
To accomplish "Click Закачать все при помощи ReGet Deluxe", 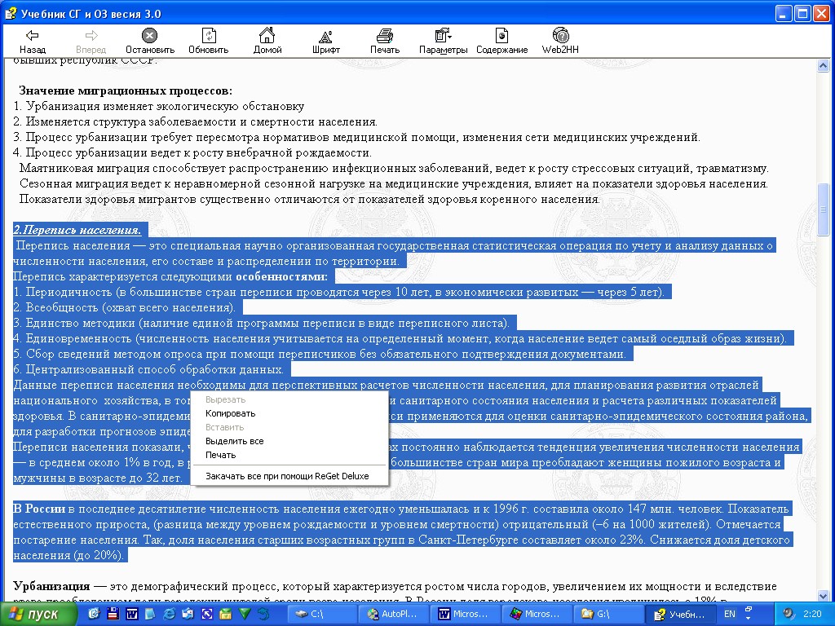I will (x=287, y=476).
